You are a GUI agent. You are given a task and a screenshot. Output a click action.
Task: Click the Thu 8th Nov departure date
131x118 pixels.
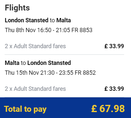pyautogui.click(x=20, y=30)
